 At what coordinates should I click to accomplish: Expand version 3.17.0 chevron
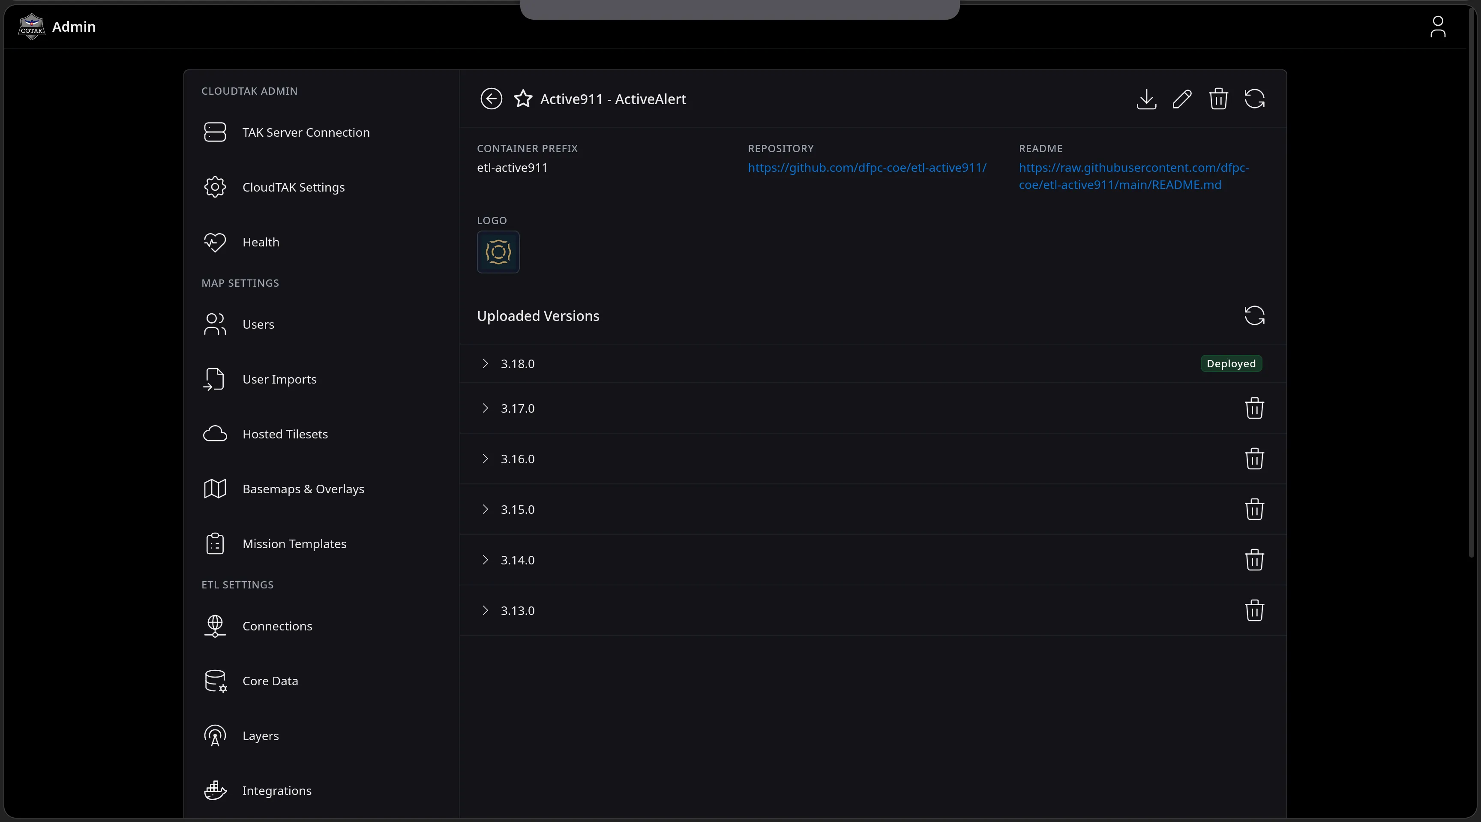485,408
